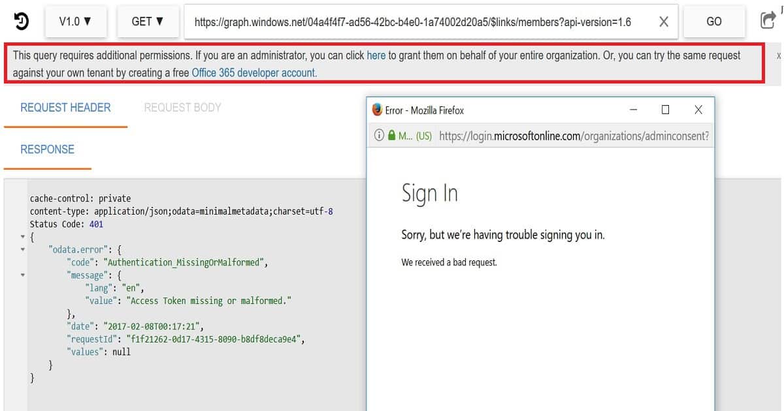Click the 'Access Token missing or malformed.' value
The height and width of the screenshot is (411, 784).
209,301
